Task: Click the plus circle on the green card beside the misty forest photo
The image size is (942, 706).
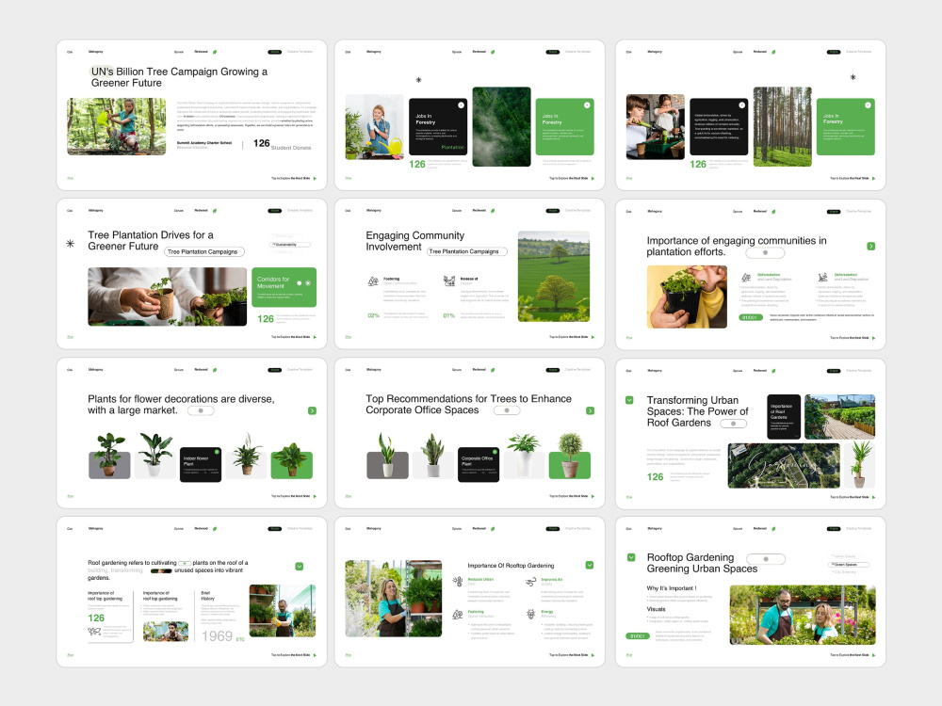Action: (x=587, y=105)
